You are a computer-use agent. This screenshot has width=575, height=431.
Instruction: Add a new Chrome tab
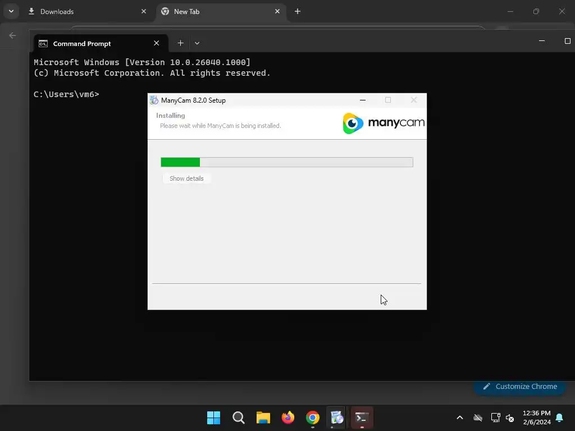point(298,11)
